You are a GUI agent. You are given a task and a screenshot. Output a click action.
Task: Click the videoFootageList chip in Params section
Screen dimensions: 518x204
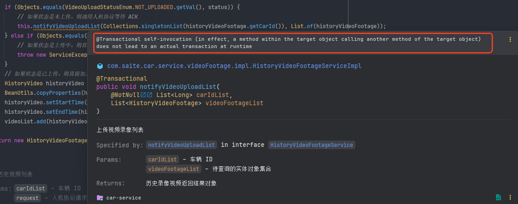click(174, 169)
